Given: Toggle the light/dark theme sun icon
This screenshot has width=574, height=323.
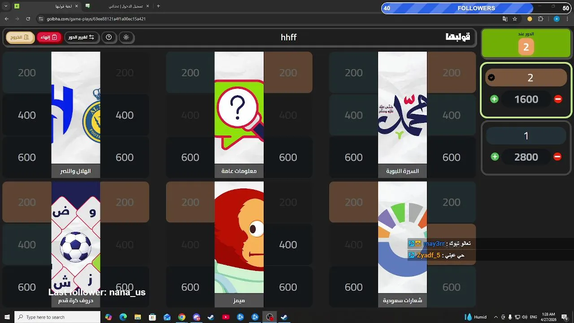Looking at the screenshot, I should pyautogui.click(x=126, y=37).
